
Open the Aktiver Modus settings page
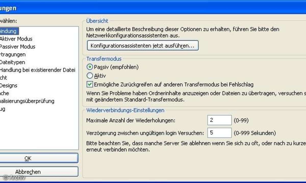16,39
